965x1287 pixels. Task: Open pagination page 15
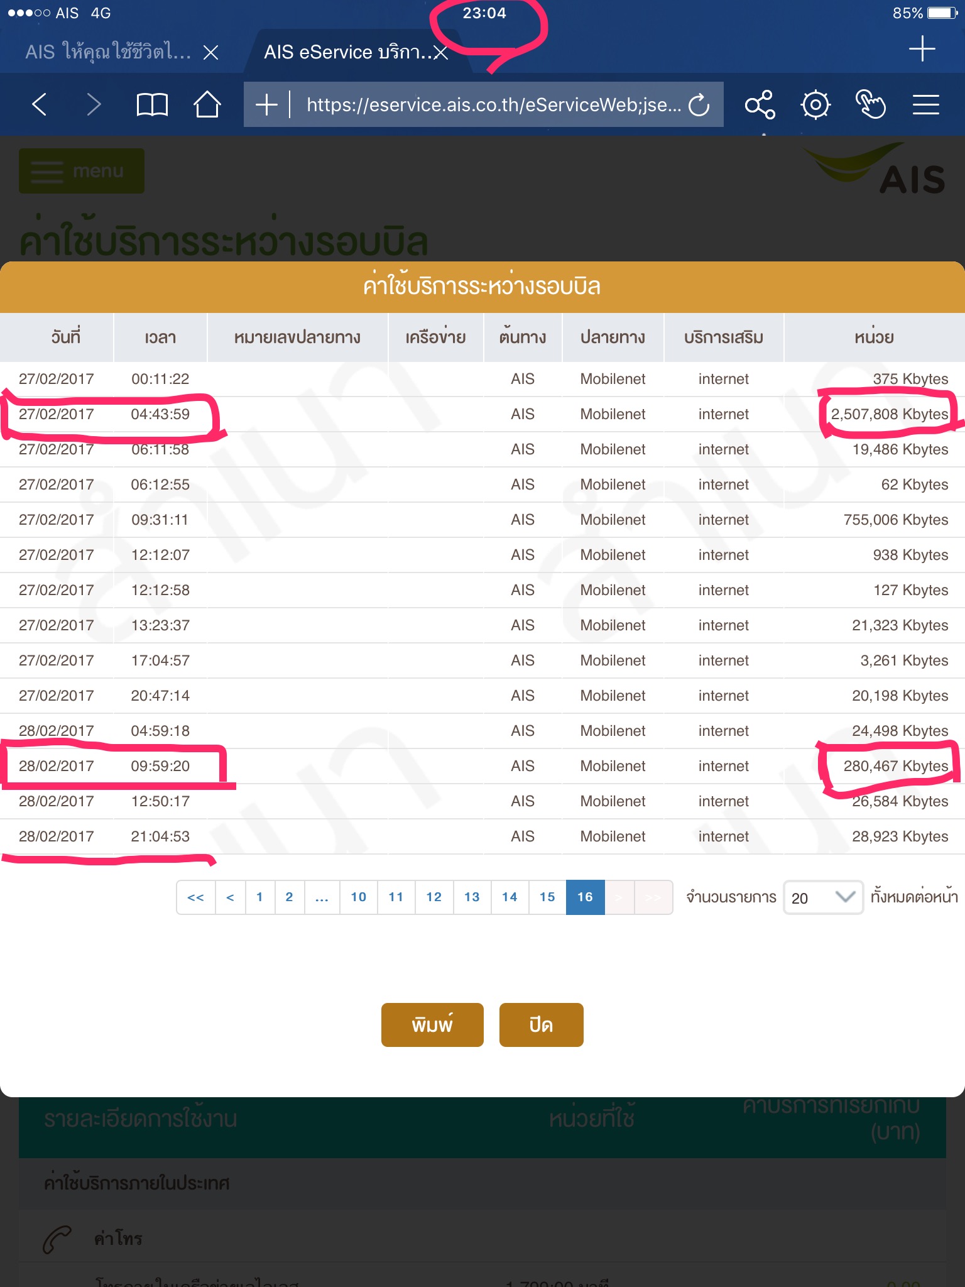coord(547,897)
